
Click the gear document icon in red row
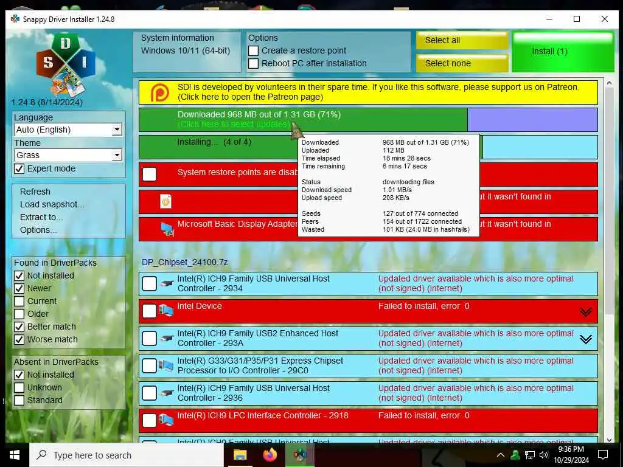click(165, 201)
